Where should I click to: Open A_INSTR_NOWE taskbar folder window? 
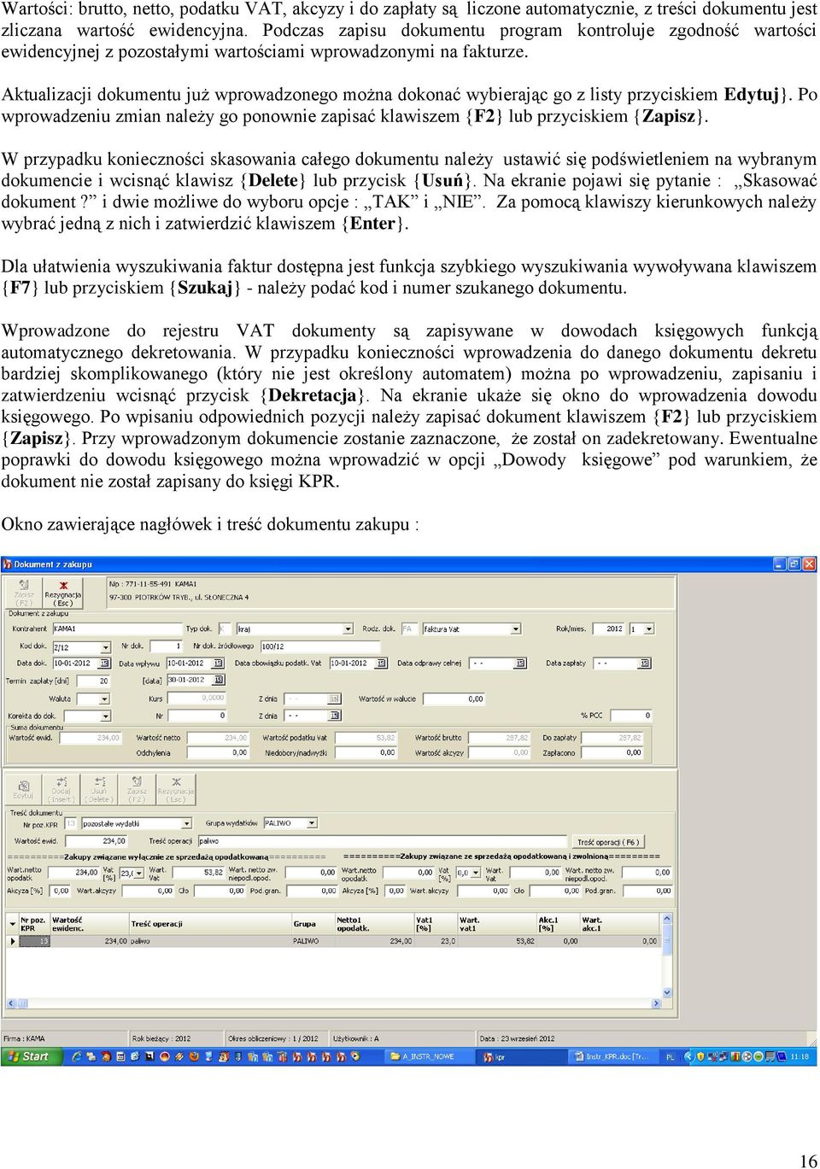[x=427, y=1056]
